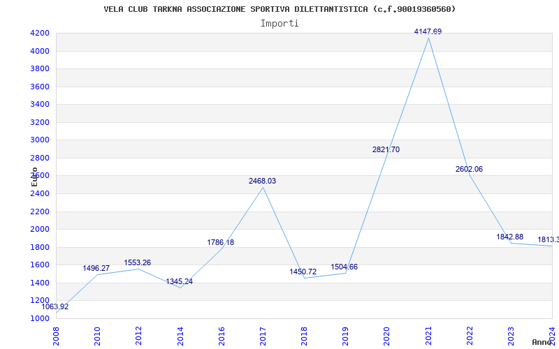Select the 3400 y-axis value
Image resolution: width=559 pixels, height=349 pixels.
point(41,105)
